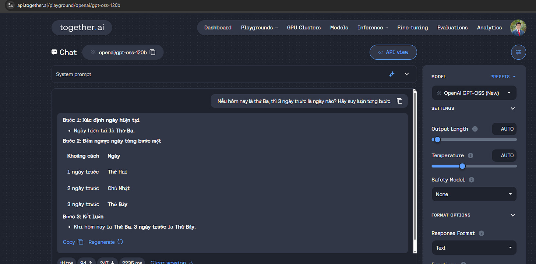536x264 pixels.
Task: Open Fine-tuning section
Action: click(412, 28)
